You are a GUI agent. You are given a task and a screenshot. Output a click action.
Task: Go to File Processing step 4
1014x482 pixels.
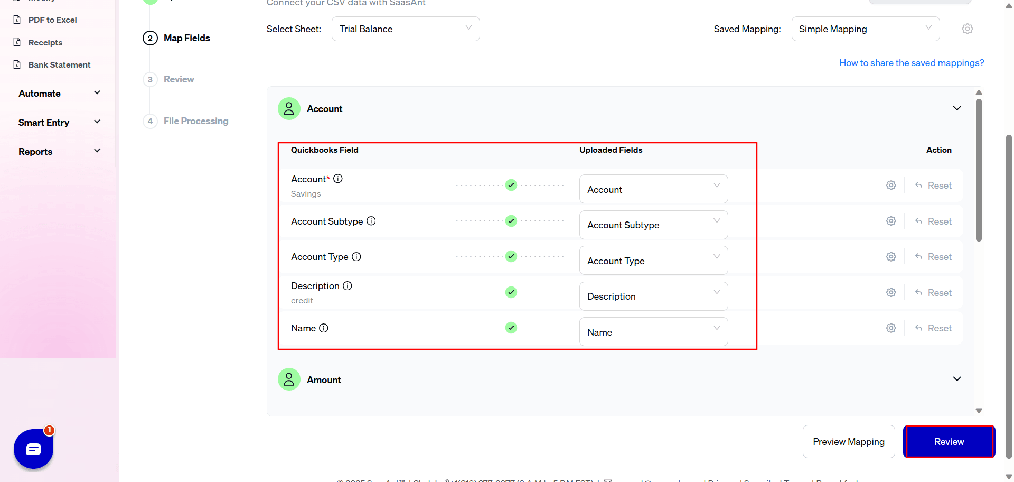[x=185, y=121]
